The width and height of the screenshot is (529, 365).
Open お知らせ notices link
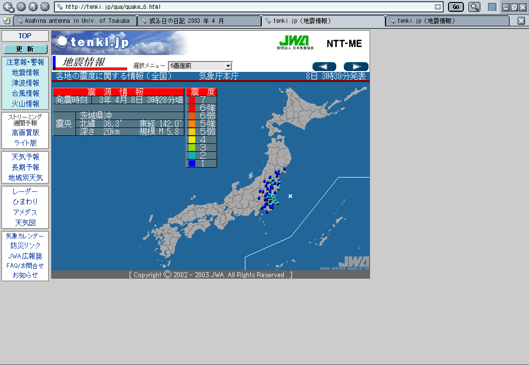click(x=25, y=275)
